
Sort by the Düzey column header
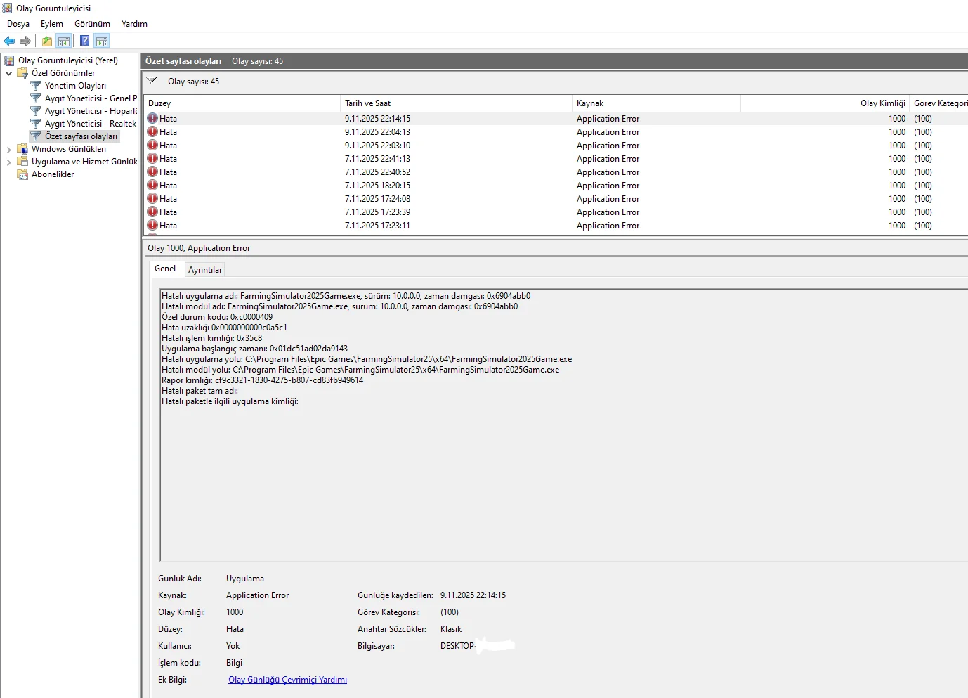point(242,103)
